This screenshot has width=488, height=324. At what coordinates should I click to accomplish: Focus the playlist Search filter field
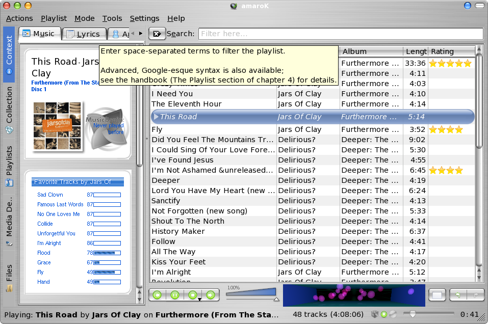[x=341, y=34]
